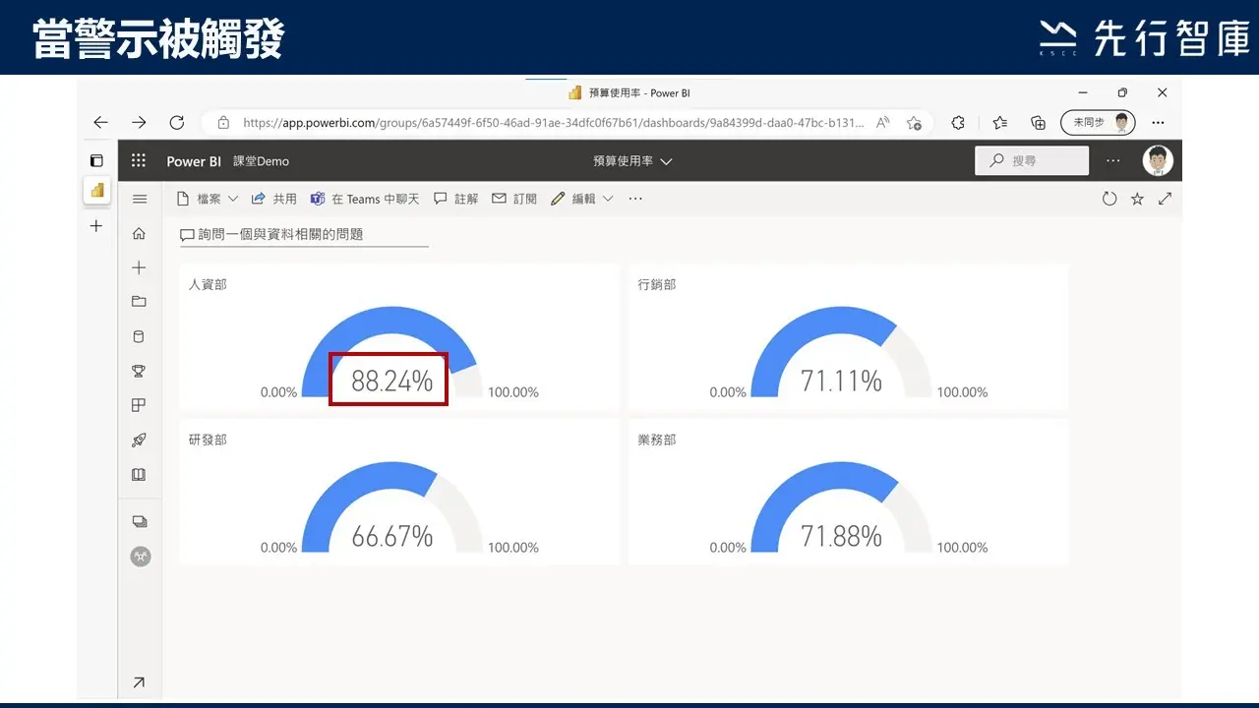1259x708 pixels.
Task: Add page to favorites in address bar
Action: tap(914, 123)
